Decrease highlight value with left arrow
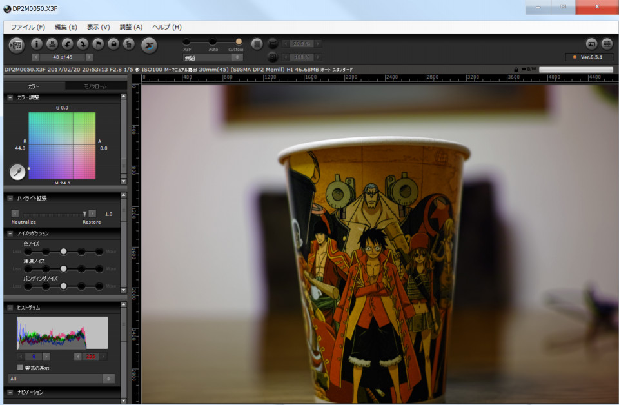Viewport: 619px width, 405px height. click(15, 213)
